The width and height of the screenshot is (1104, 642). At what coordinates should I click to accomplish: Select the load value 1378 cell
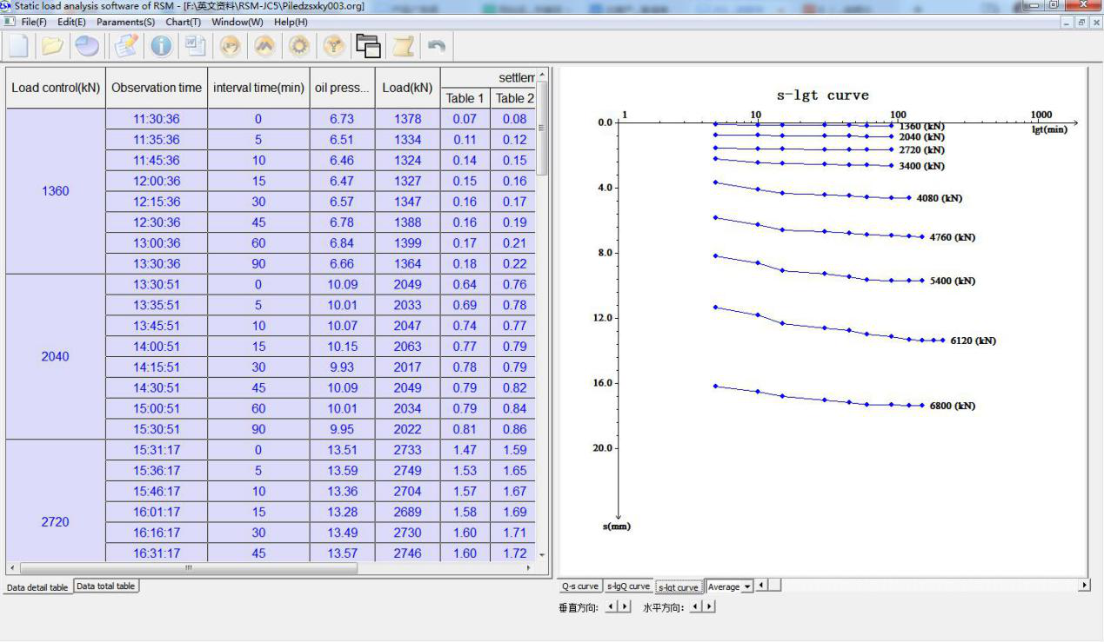(x=408, y=119)
